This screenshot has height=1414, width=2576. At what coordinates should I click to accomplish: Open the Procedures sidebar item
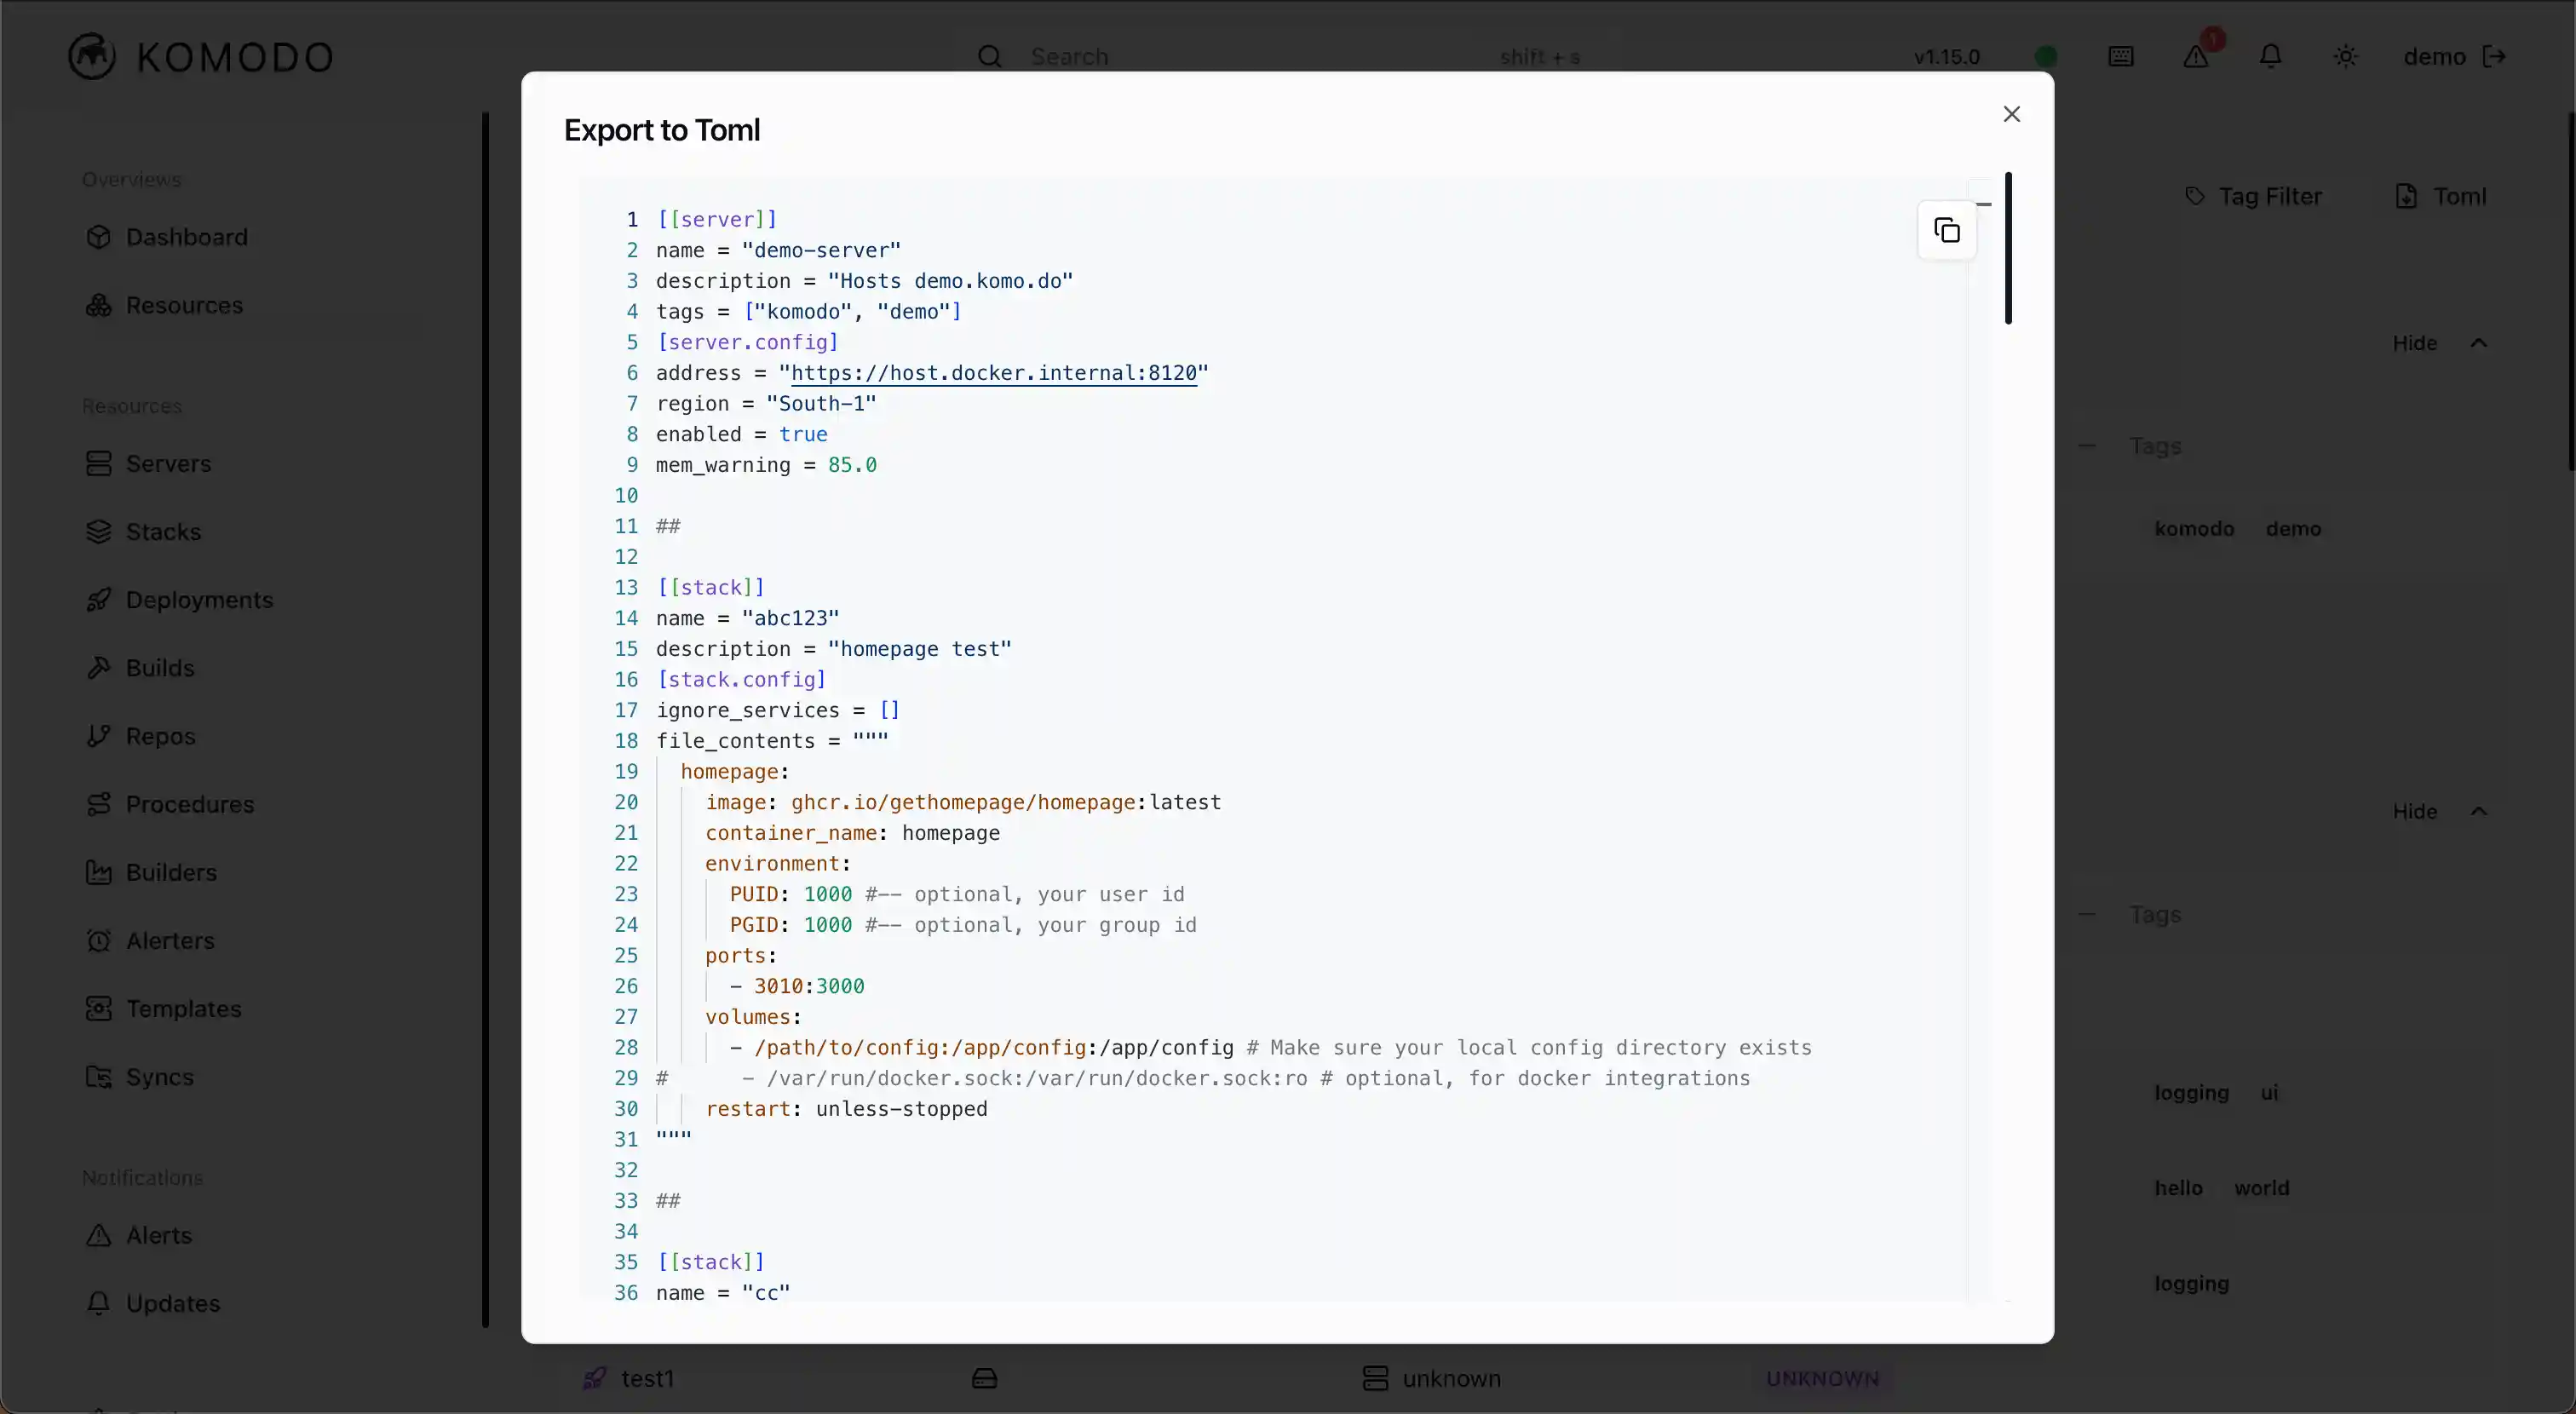click(x=189, y=804)
